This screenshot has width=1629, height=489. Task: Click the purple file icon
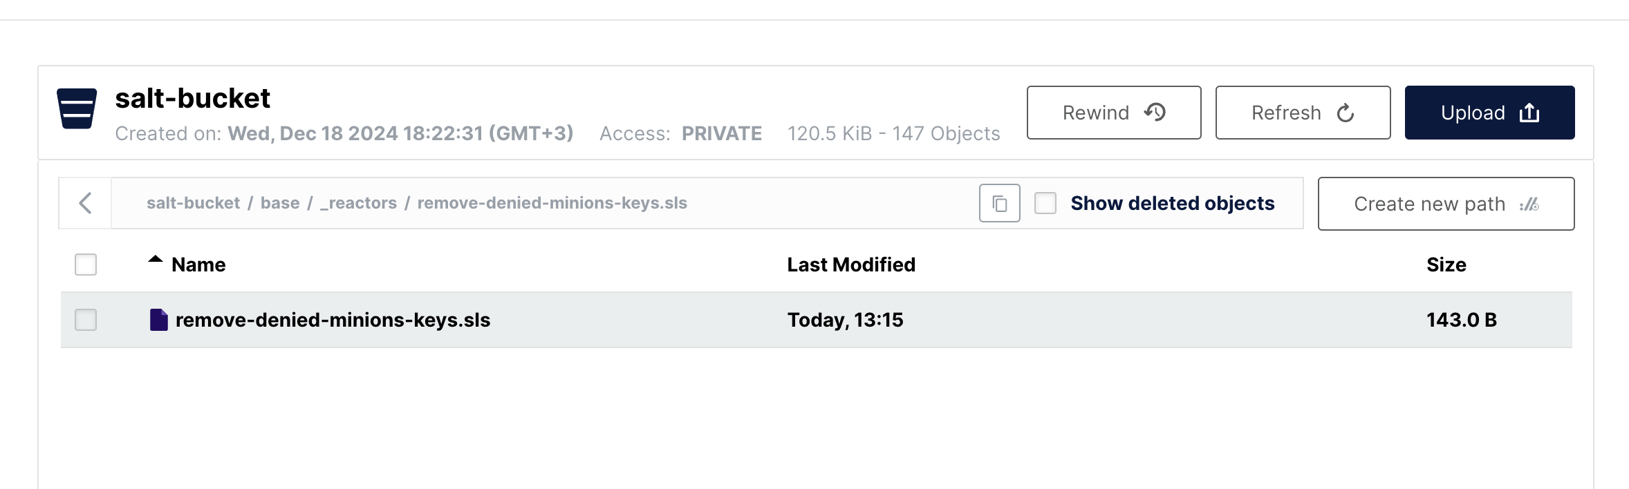[158, 320]
